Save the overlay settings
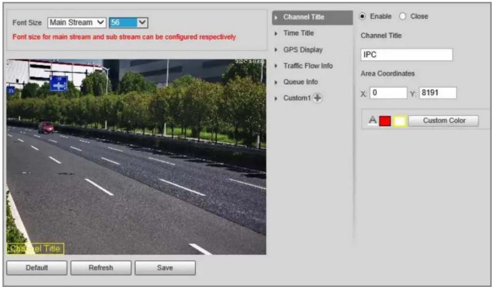Image resolution: width=492 pixels, height=287 pixels. click(x=165, y=268)
